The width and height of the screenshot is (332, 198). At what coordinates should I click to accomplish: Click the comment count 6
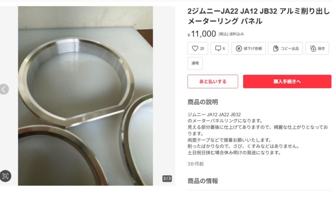tap(224, 48)
